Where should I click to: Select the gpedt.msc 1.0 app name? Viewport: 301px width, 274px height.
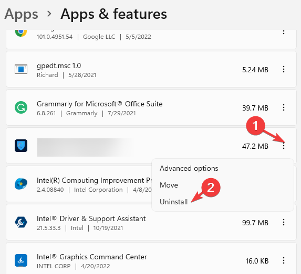[x=59, y=65]
